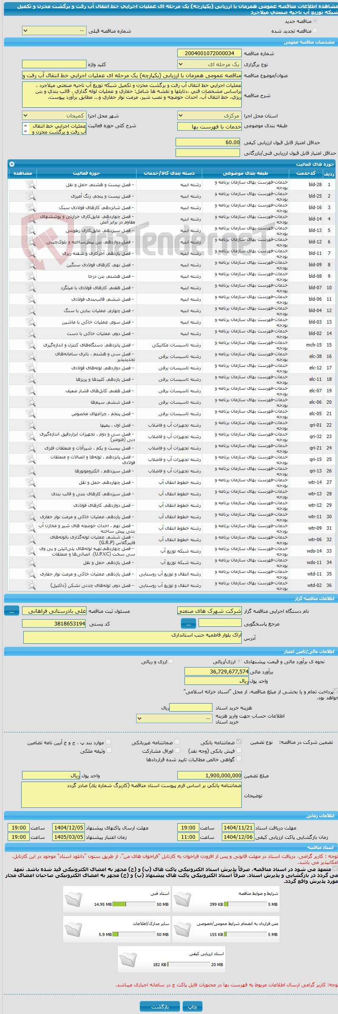The image size is (338, 1014).
Task: View details of row qri-21
Action: [31, 448]
